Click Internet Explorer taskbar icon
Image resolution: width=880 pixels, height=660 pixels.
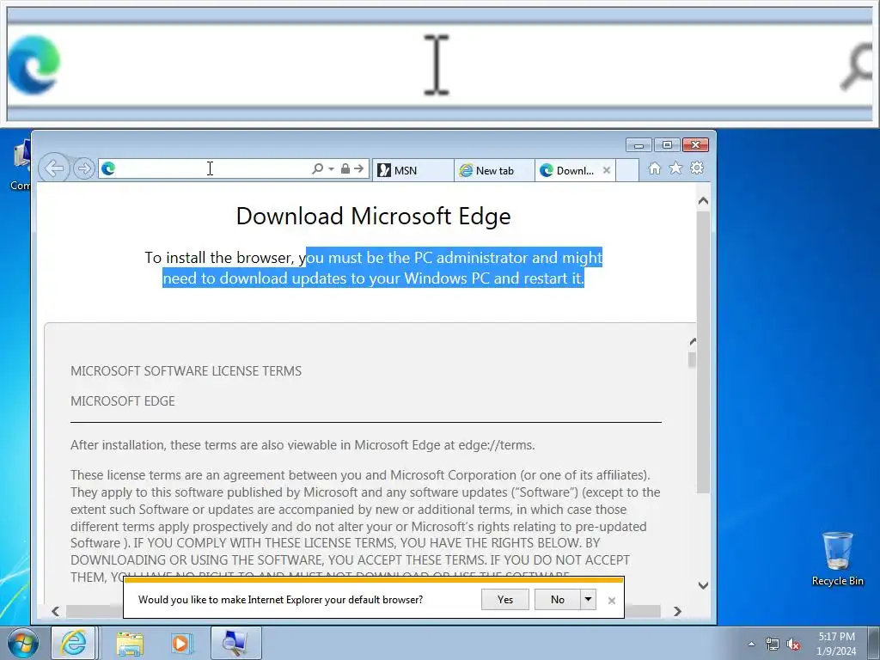(x=74, y=643)
